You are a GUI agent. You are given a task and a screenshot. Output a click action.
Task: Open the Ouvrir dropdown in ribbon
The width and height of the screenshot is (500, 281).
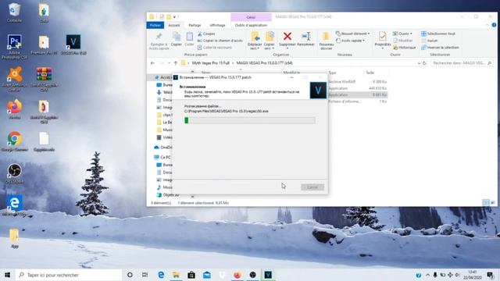pyautogui.click(x=402, y=34)
